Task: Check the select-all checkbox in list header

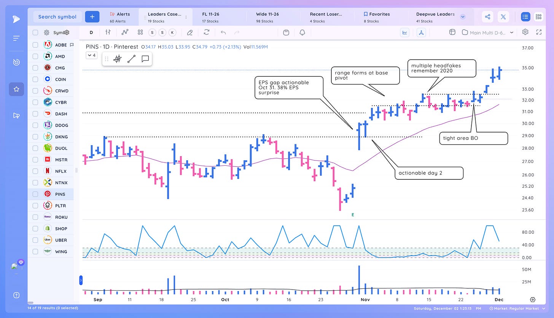Action: [35, 33]
